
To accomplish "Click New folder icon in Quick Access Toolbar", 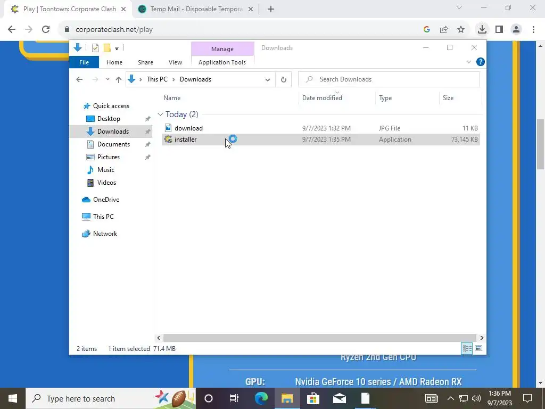I will click(107, 48).
